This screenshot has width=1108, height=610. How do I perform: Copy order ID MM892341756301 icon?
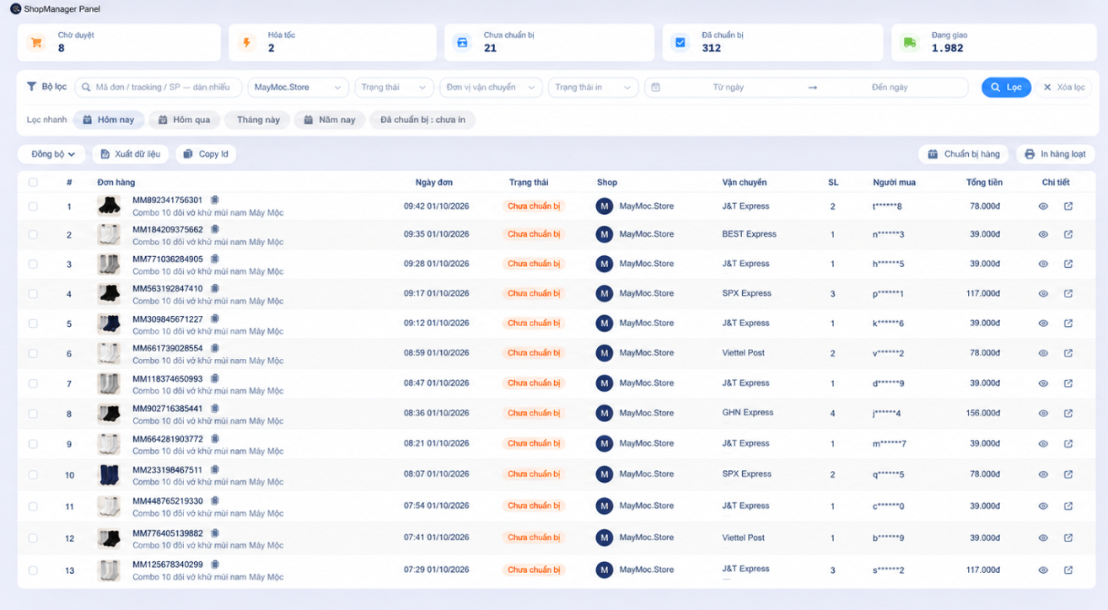pos(214,200)
